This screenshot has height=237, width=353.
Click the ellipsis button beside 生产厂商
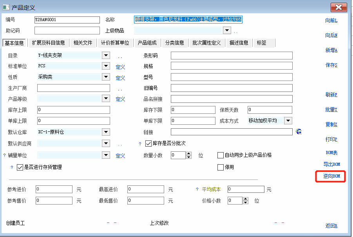coord(120,89)
